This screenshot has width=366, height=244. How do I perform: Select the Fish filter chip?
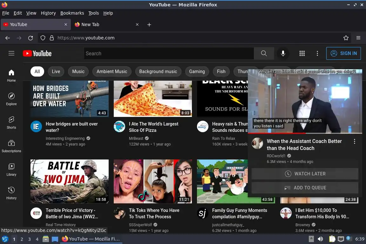tap(221, 71)
